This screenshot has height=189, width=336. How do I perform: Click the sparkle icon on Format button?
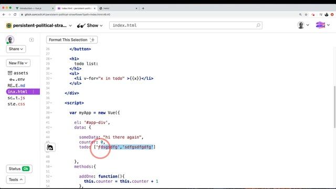(92, 40)
